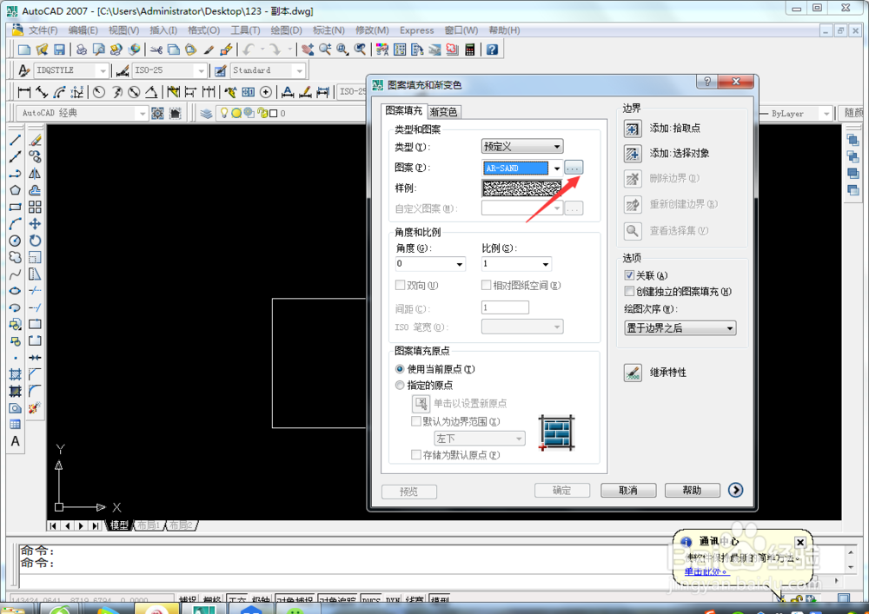Click the Inherit Properties icon
Image resolution: width=869 pixels, height=614 pixels.
633,372
